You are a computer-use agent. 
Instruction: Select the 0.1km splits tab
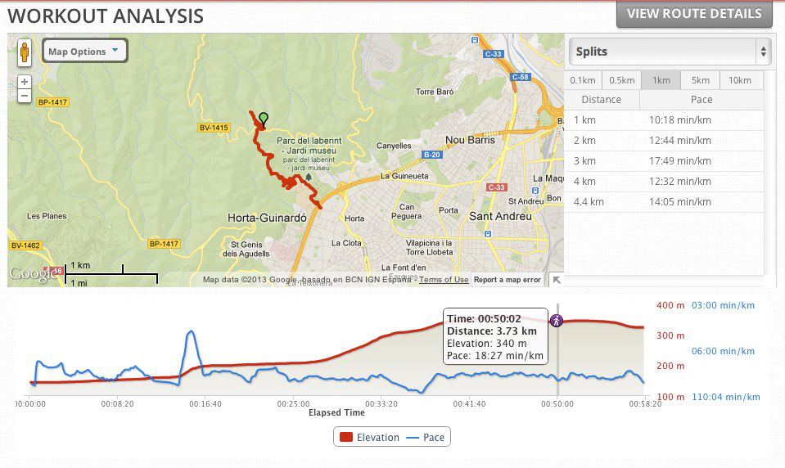coord(583,80)
